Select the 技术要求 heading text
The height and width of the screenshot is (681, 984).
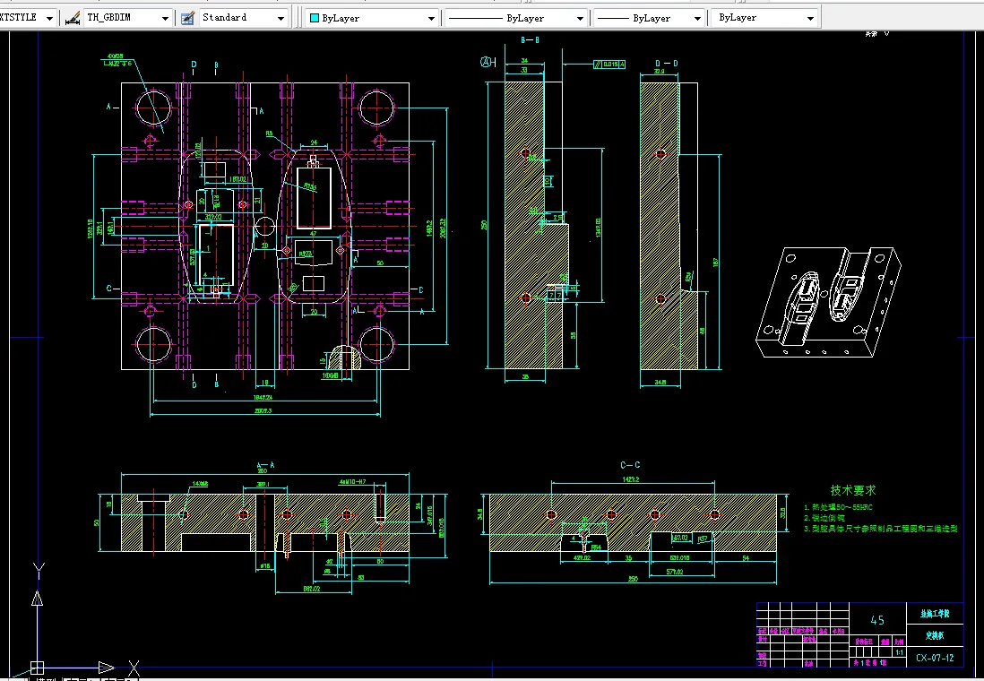(853, 490)
